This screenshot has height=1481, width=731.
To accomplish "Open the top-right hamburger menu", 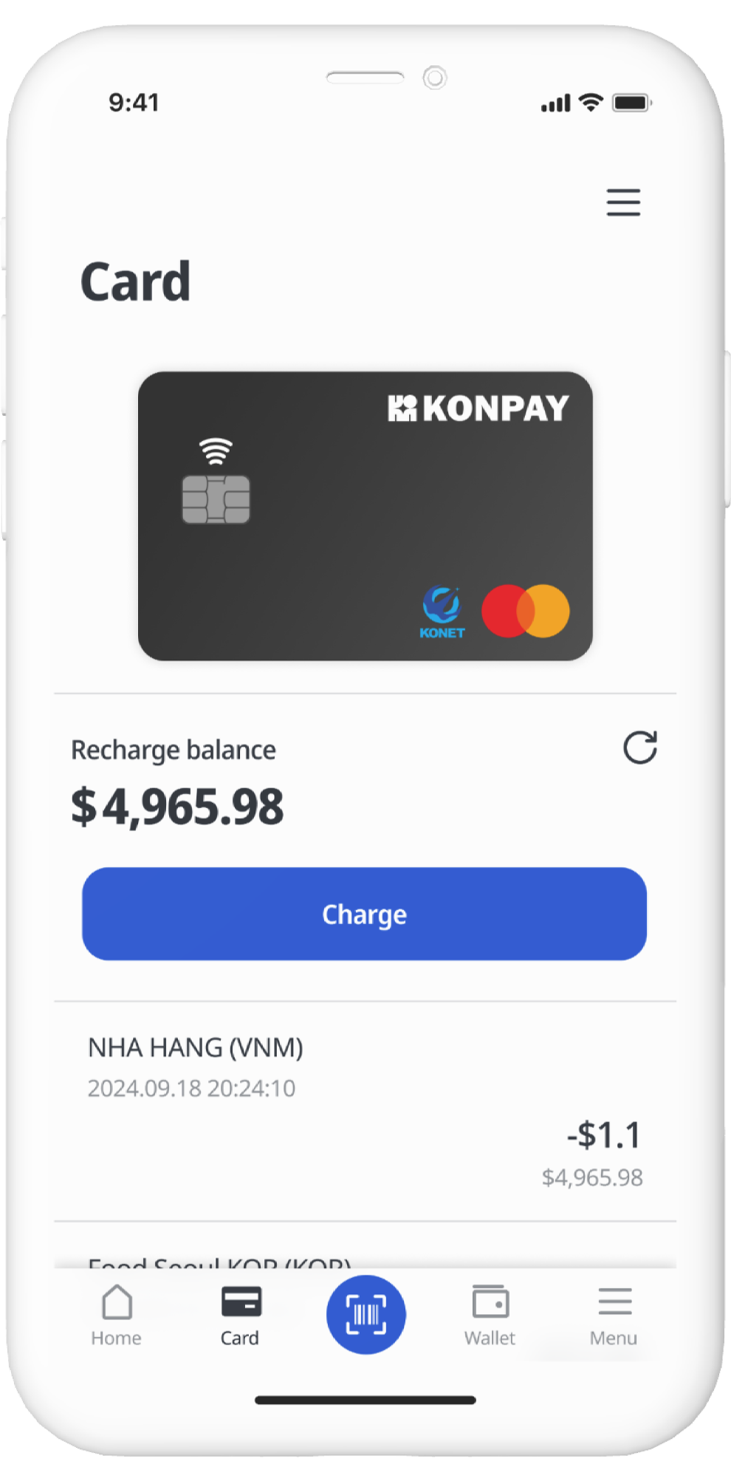I will 623,202.
